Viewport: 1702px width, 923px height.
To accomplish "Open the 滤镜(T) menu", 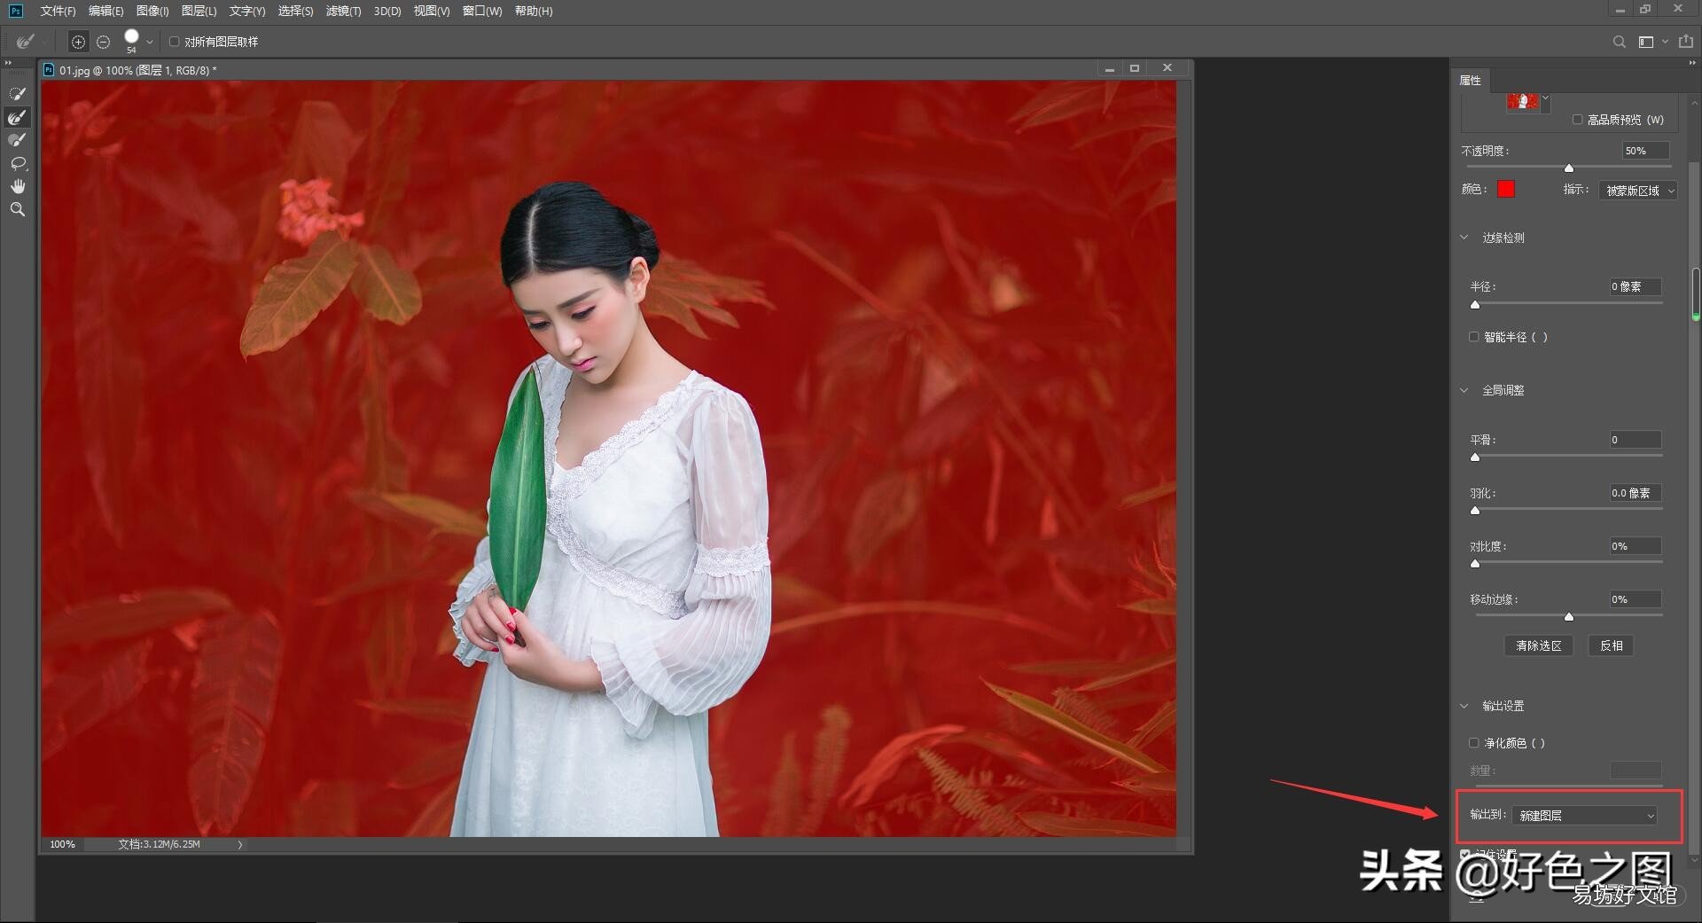I will [x=343, y=11].
